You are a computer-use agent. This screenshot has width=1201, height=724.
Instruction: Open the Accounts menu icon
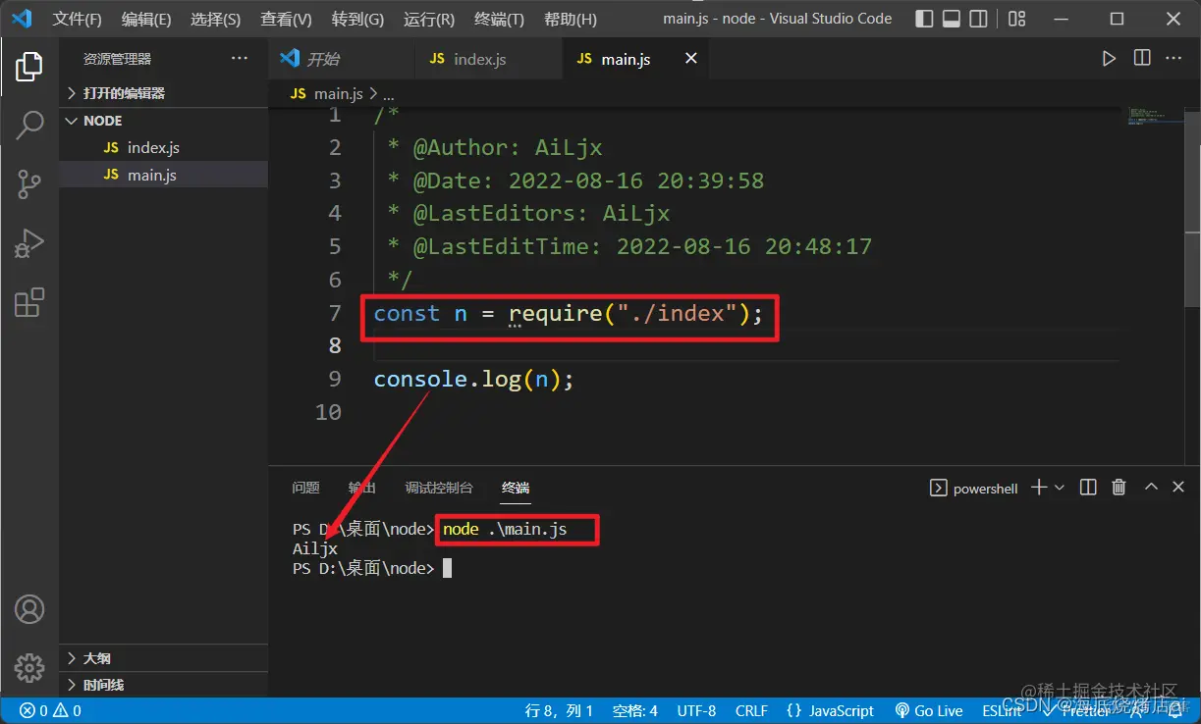click(x=29, y=609)
